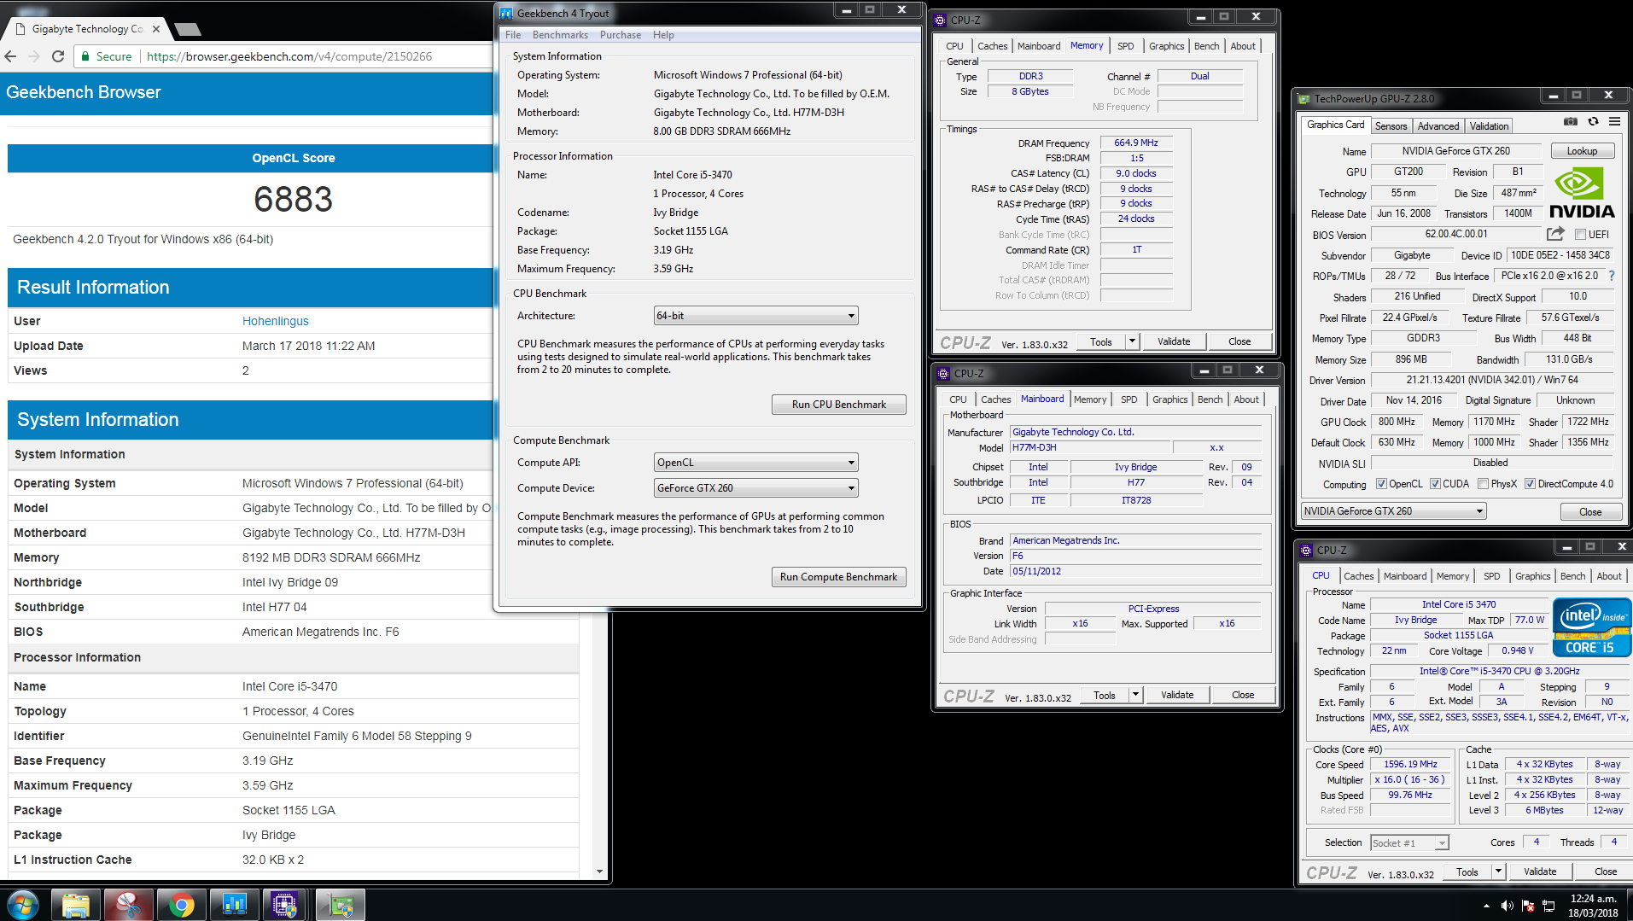Open Geekbench Purchase menu

click(620, 35)
